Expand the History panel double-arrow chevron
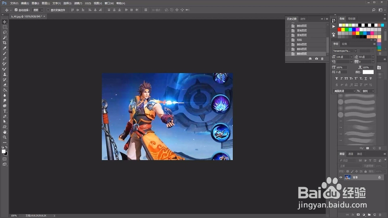The width and height of the screenshot is (388, 218). (322, 19)
